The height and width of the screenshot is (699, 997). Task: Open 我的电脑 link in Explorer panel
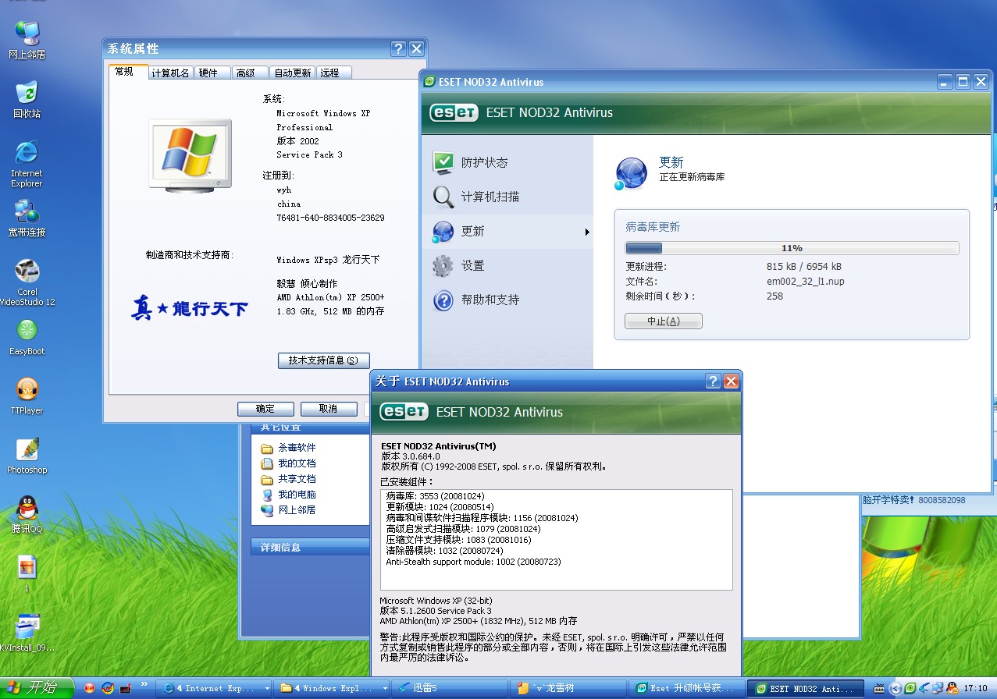coord(289,495)
